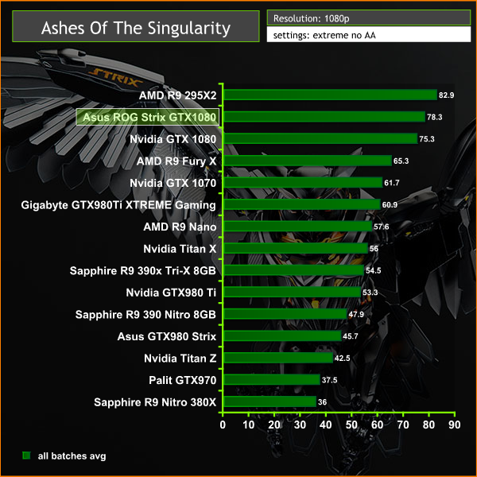Click the Nvidia GTX 1080 label
This screenshot has height=477, width=477.
click(173, 139)
